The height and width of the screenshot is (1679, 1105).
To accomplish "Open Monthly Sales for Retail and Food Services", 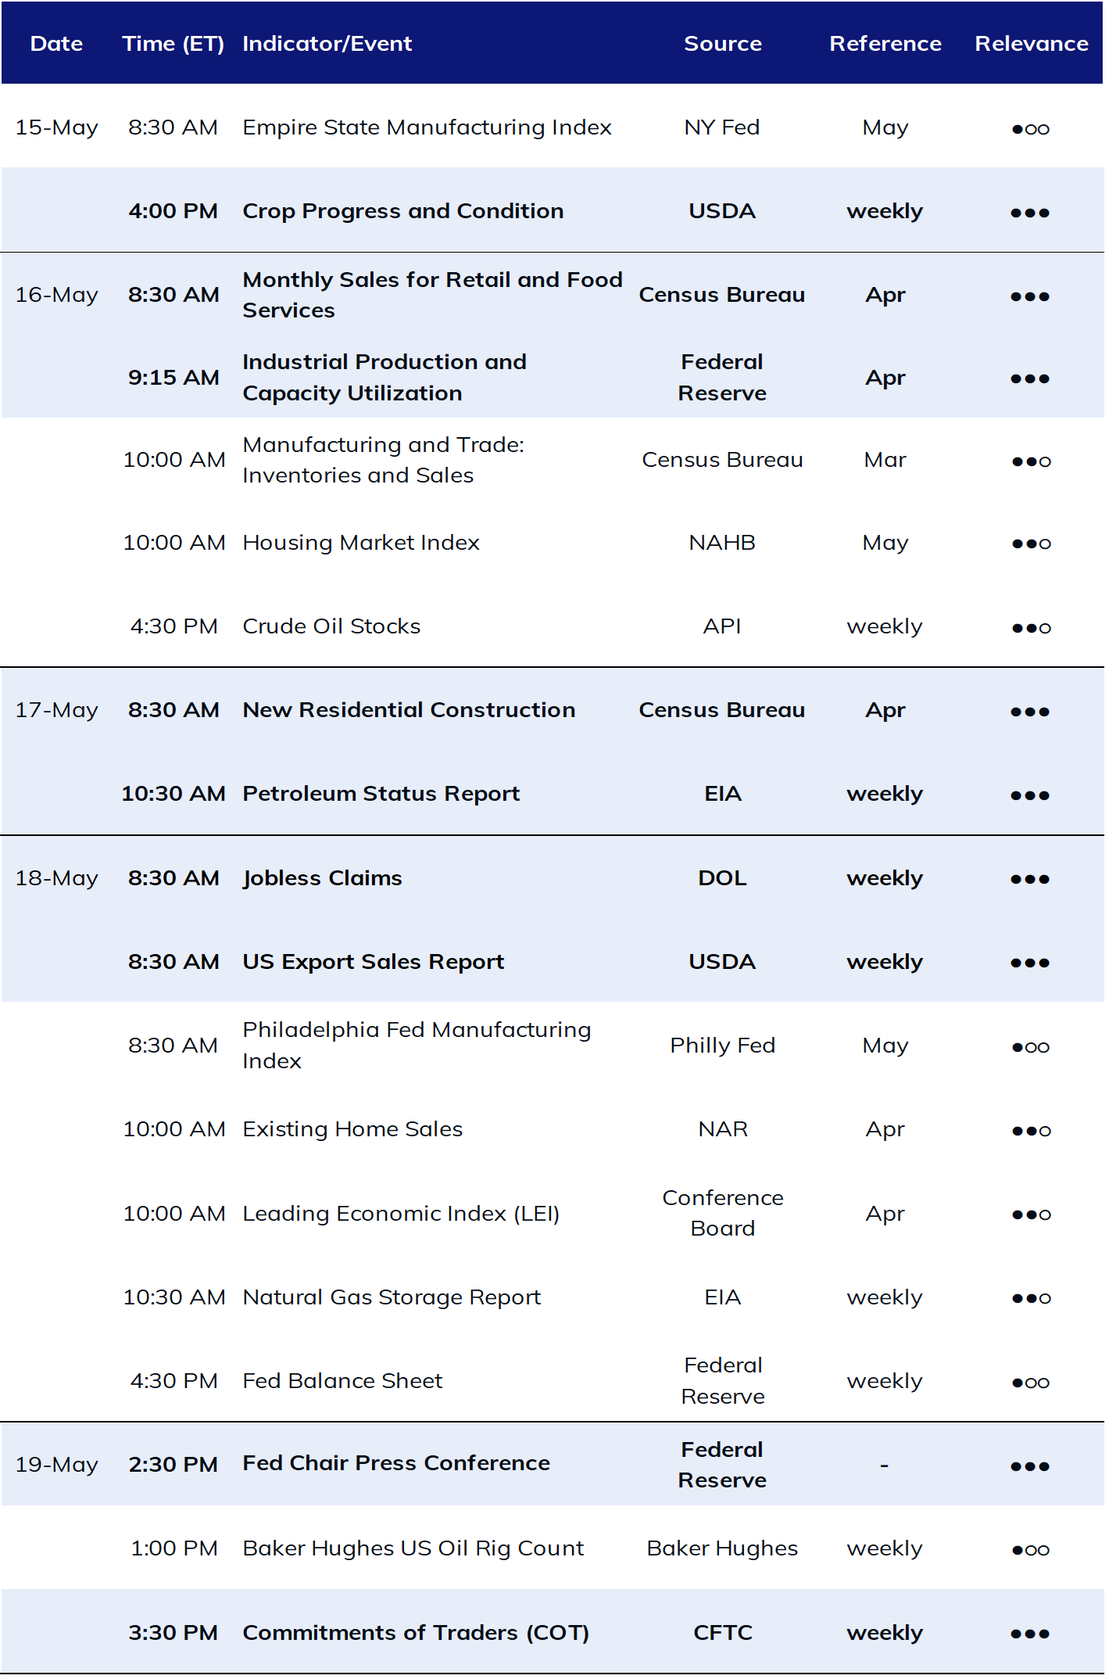I will [x=432, y=295].
